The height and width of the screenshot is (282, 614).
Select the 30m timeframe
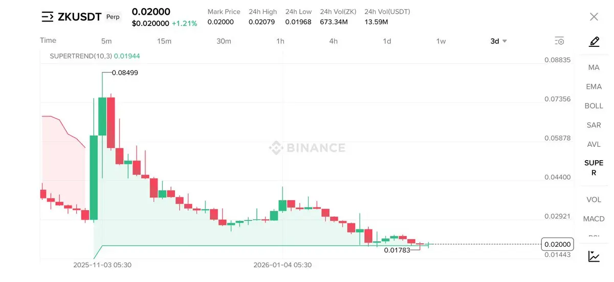224,41
